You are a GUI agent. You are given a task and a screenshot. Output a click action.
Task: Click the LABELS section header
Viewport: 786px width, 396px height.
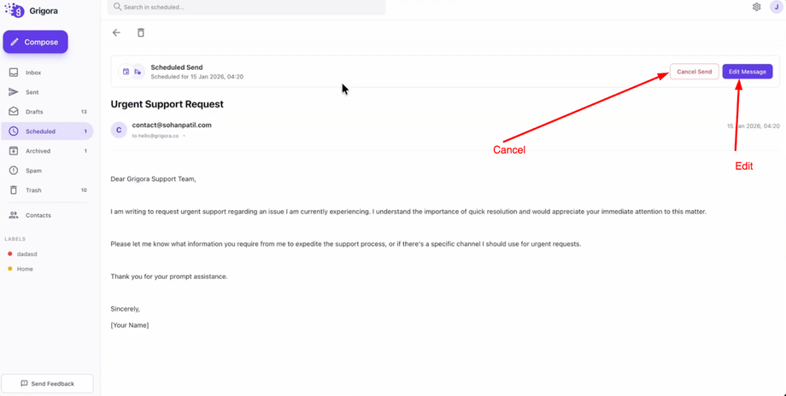tap(15, 239)
